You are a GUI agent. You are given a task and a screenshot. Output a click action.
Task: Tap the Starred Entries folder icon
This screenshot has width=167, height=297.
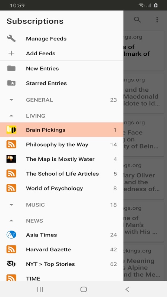[12, 83]
